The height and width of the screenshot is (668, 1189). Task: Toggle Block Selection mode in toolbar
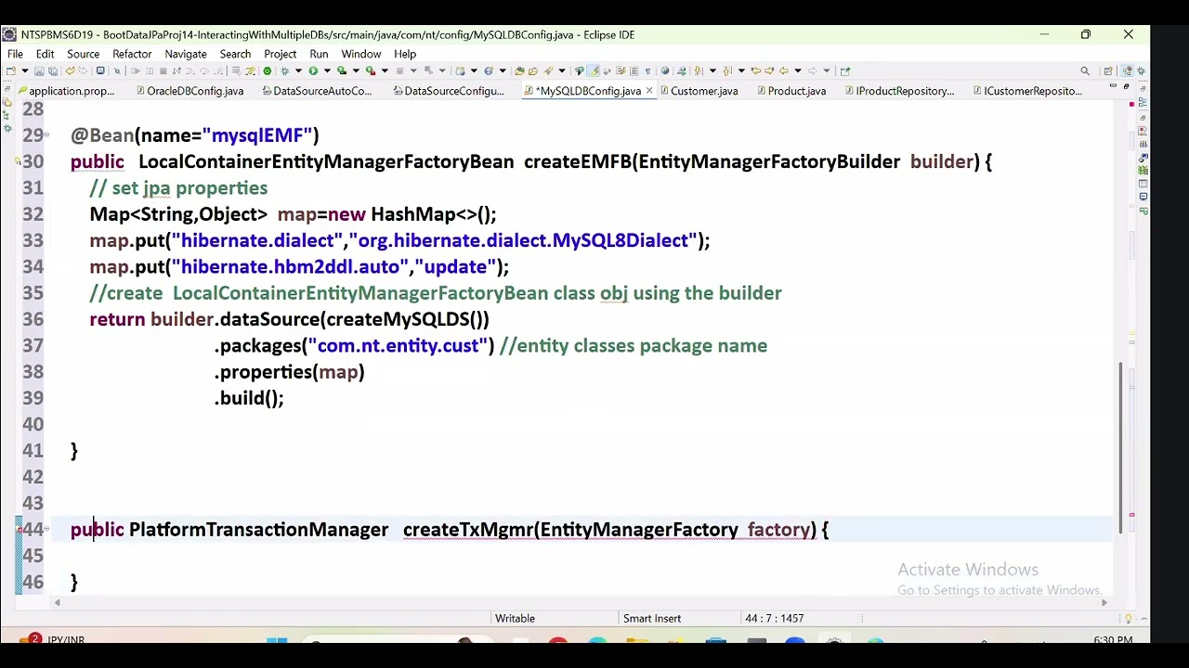coord(634,71)
